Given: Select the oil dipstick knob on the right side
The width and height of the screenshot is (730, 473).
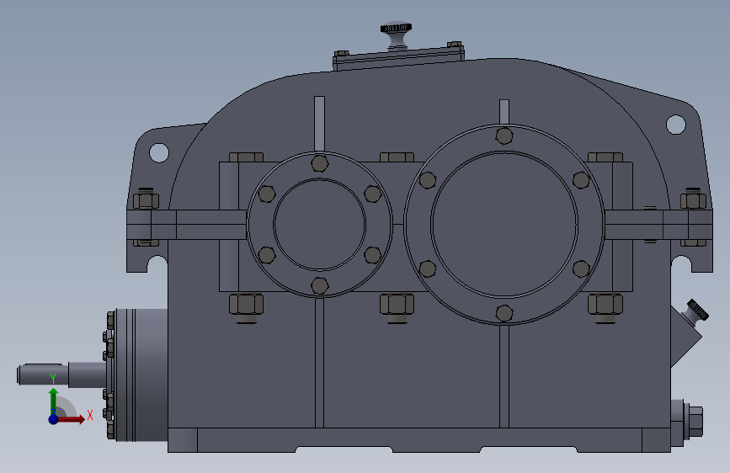Looking at the screenshot, I should coord(697,310).
